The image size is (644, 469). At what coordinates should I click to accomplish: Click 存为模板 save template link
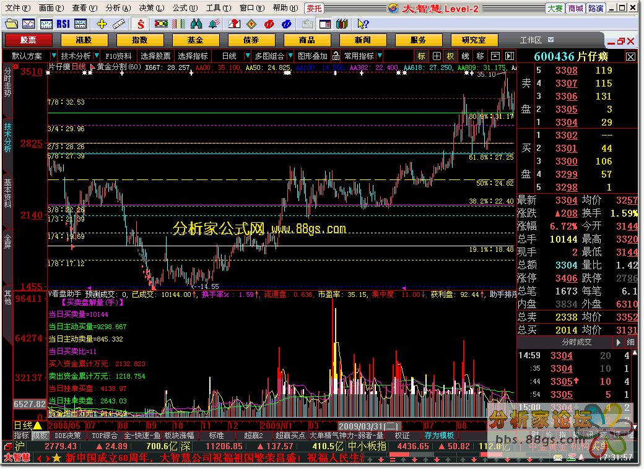coord(439,436)
